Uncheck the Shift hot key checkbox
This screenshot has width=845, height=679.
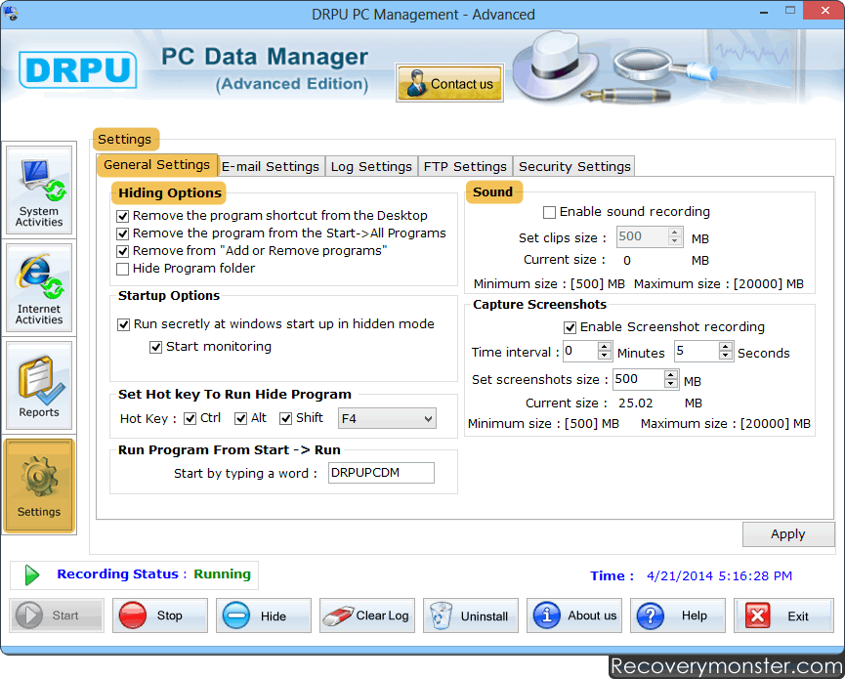[285, 418]
